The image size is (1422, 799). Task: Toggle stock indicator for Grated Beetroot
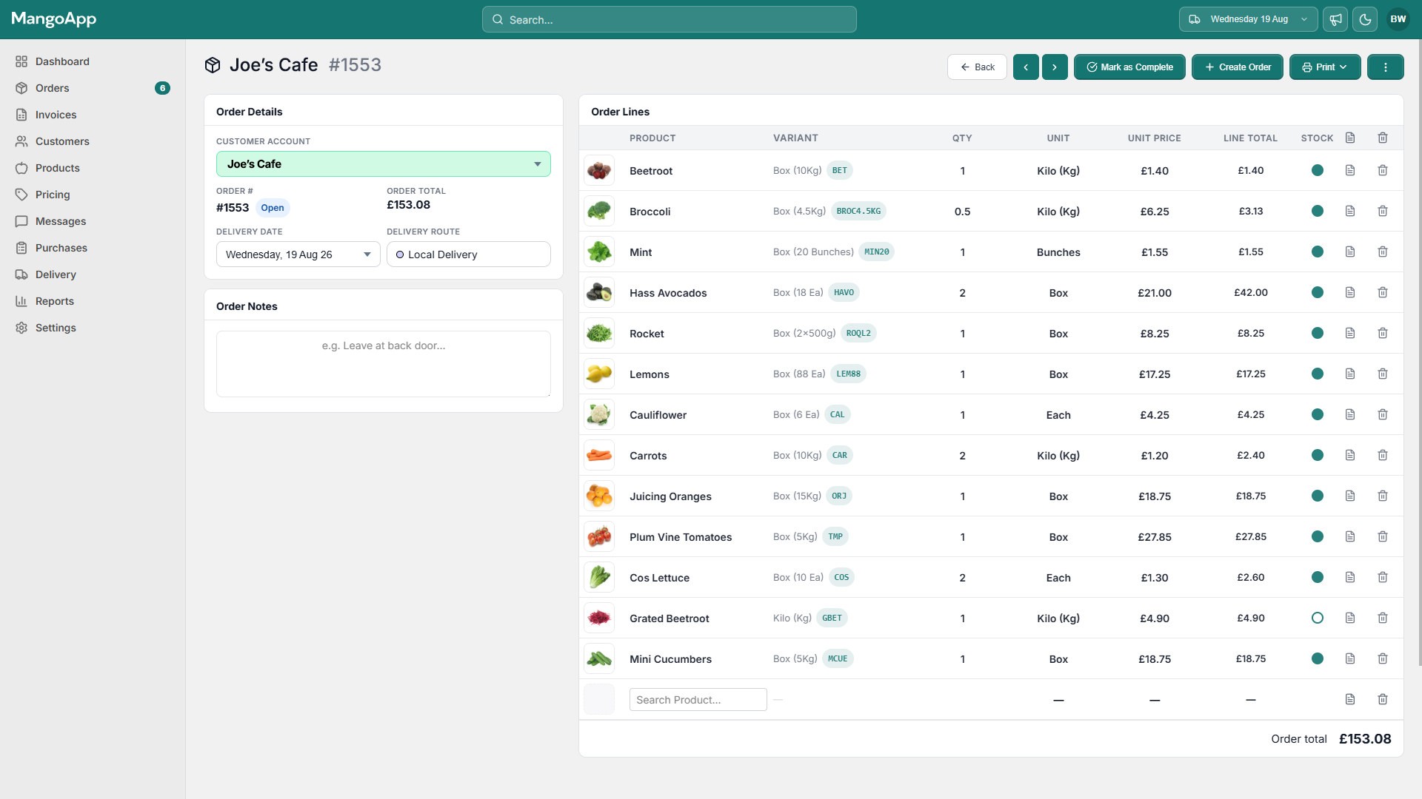(x=1317, y=618)
